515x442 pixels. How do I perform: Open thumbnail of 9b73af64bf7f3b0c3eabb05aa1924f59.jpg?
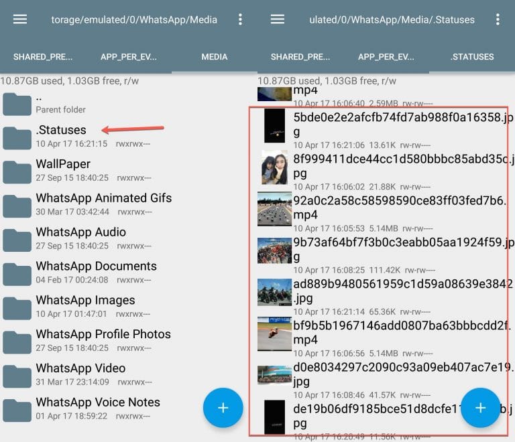click(x=274, y=250)
